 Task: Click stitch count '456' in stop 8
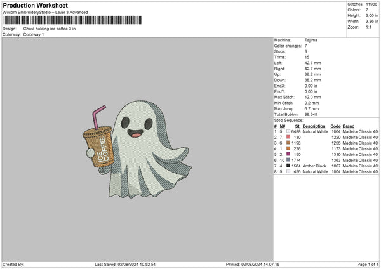point(297,172)
